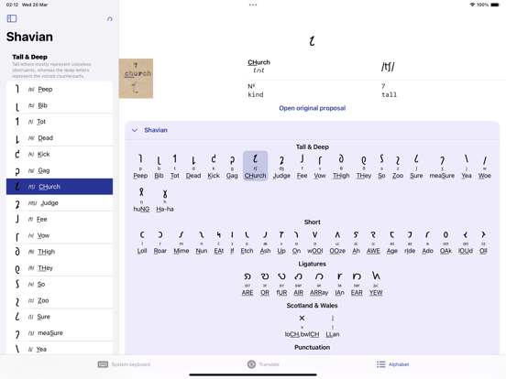Pick ARE ligature

click(x=247, y=284)
